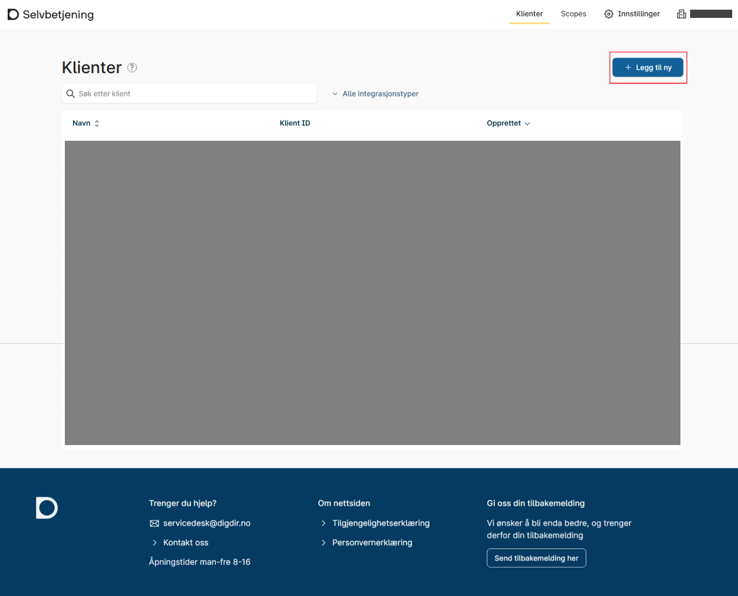Sort clients by Opprettet column
The width and height of the screenshot is (738, 596).
pyautogui.click(x=508, y=123)
